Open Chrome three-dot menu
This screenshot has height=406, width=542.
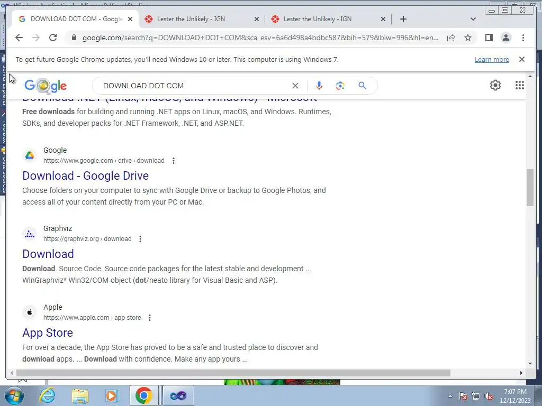click(x=523, y=38)
